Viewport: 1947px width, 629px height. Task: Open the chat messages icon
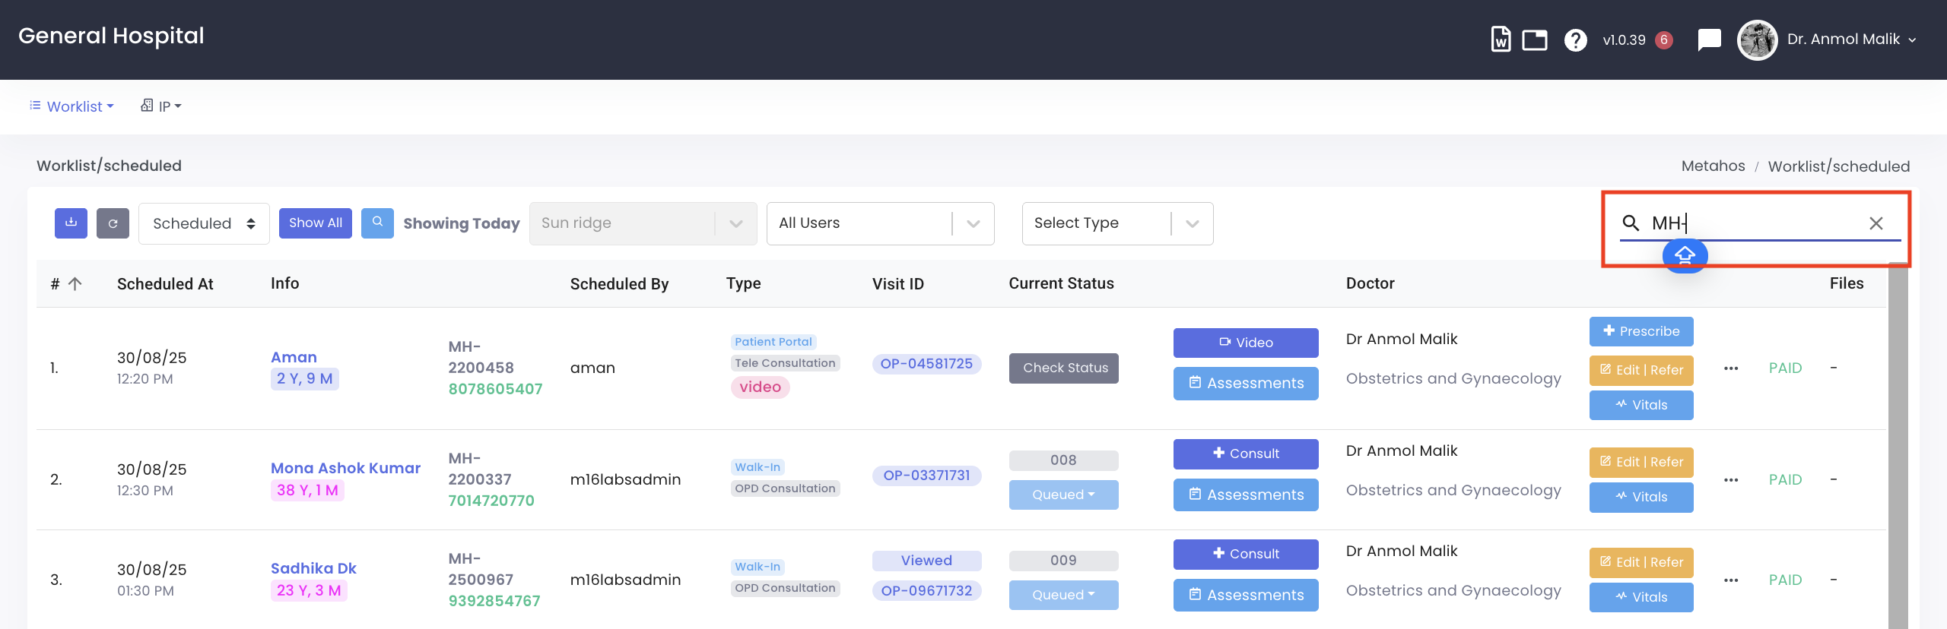click(1709, 40)
